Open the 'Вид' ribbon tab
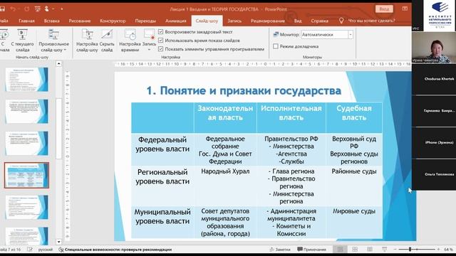 [298, 21]
